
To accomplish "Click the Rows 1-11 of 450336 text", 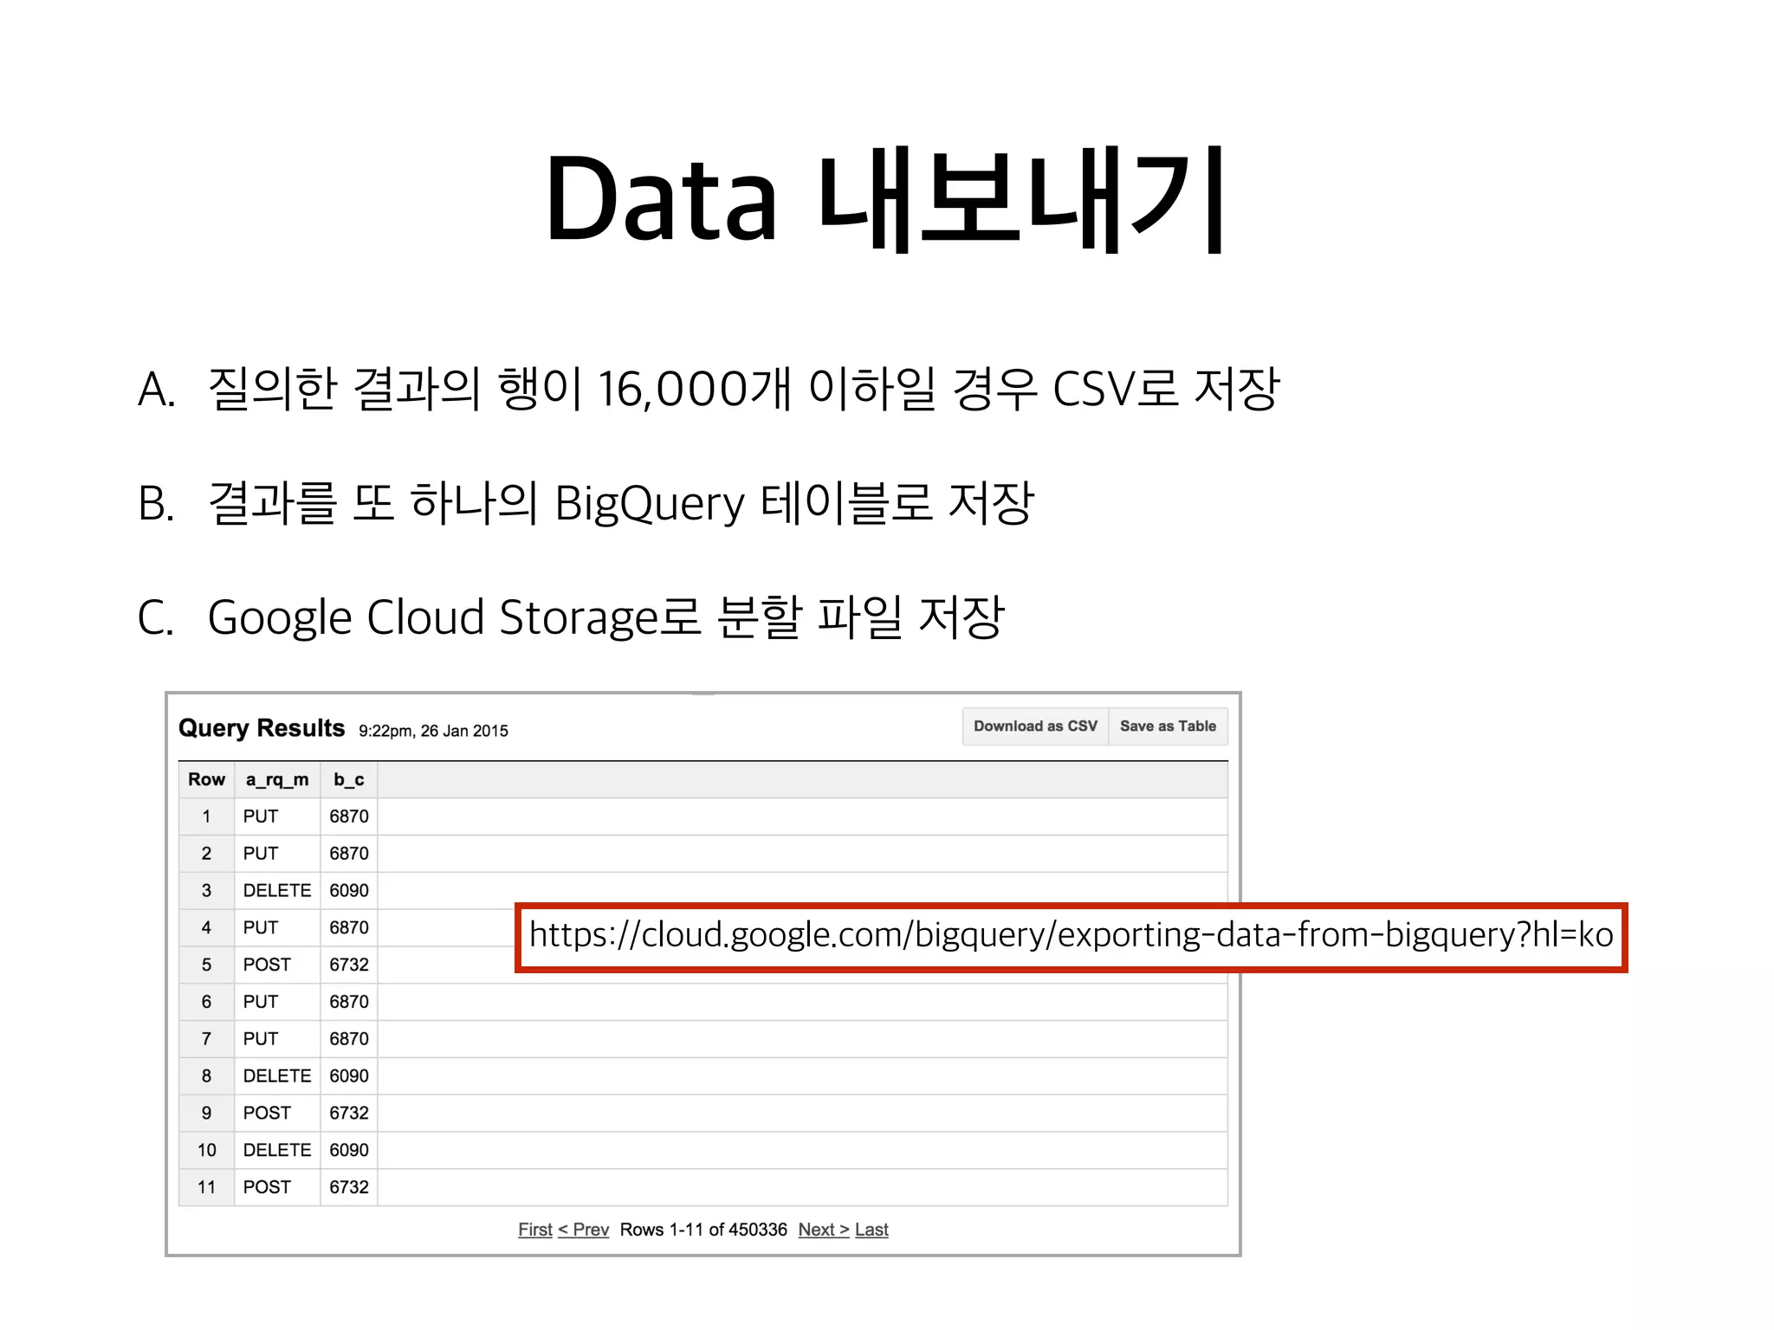I will pyautogui.click(x=703, y=1230).
